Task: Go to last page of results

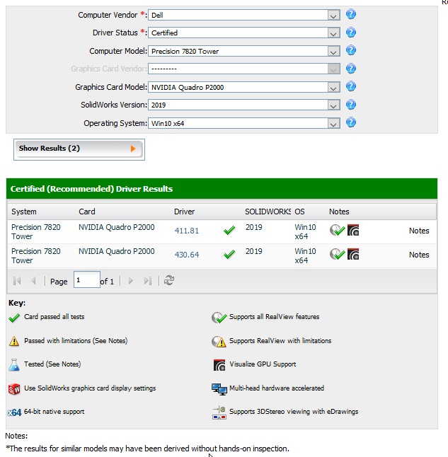Action: click(148, 281)
